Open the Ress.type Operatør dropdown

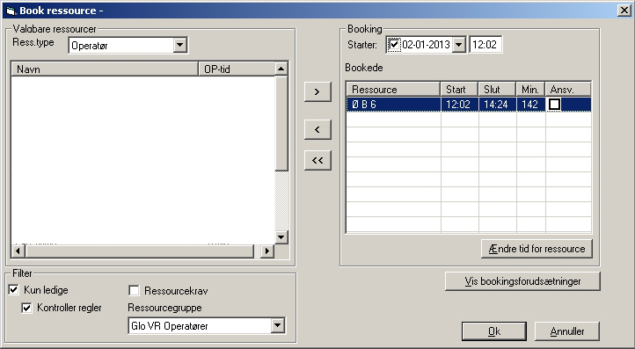pos(179,45)
